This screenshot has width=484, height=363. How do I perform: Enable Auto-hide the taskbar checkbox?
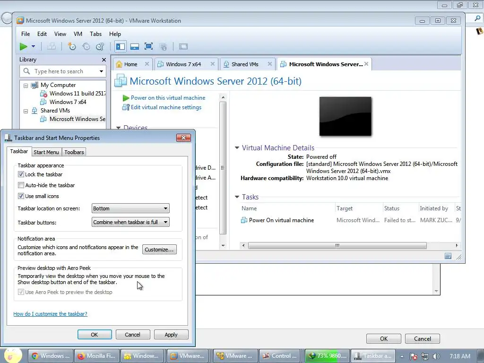pos(21,185)
